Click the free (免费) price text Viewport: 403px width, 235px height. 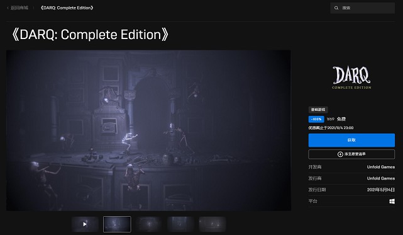(341, 119)
